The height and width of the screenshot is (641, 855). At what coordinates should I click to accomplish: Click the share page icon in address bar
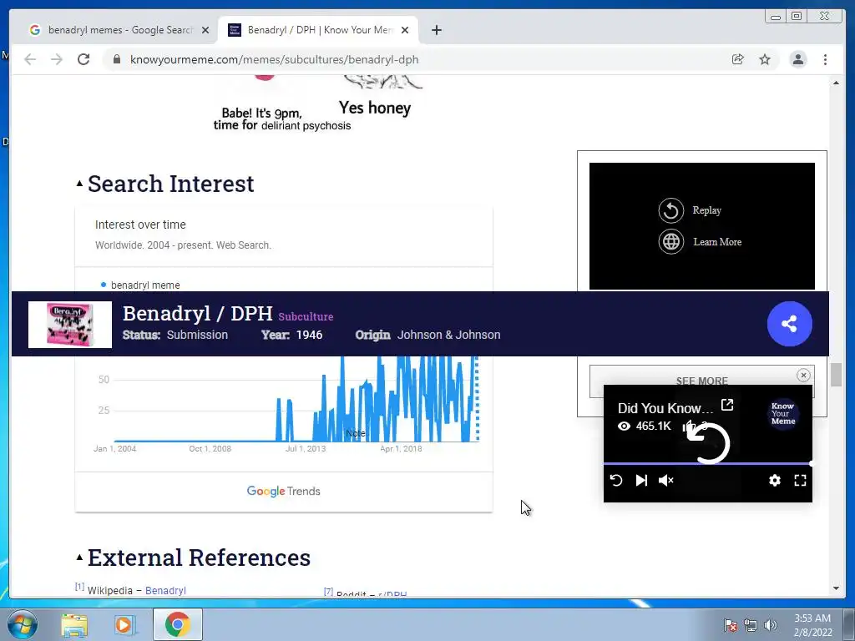738,59
